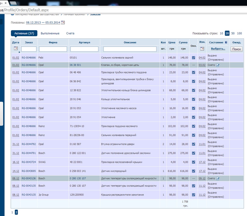This screenshot has width=247, height=216.
Task: Toggle paid checkbox for Датчик кислородный
Action: point(193,171)
